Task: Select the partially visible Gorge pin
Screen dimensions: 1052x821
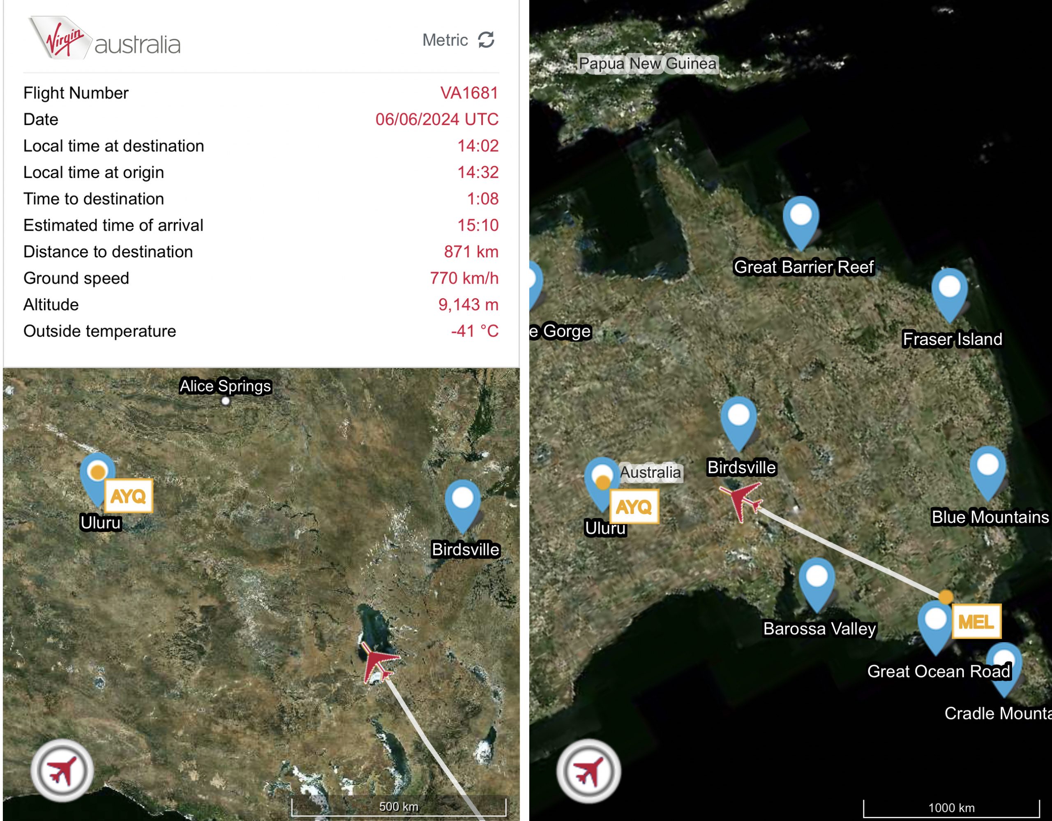Action: [x=535, y=285]
